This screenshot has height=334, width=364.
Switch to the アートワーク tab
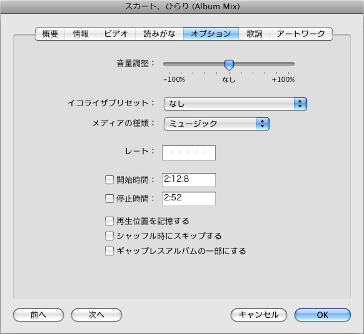pyautogui.click(x=301, y=34)
